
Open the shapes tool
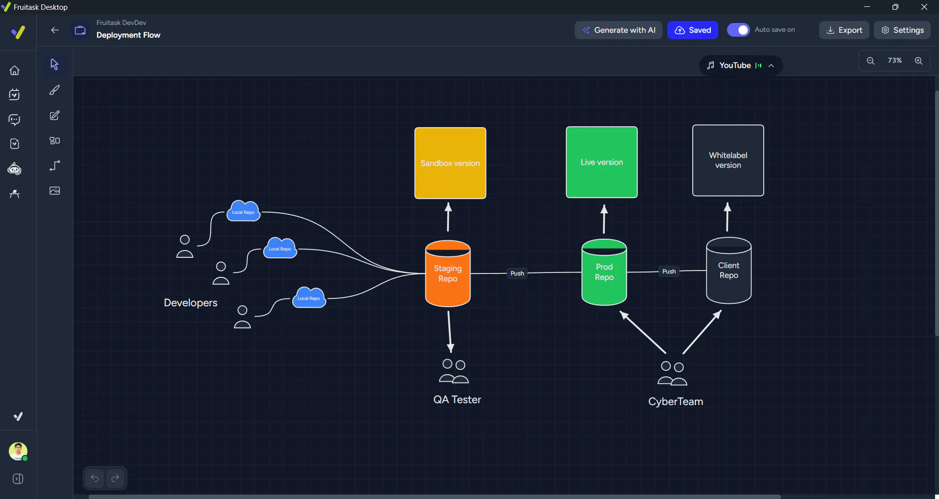pos(54,141)
